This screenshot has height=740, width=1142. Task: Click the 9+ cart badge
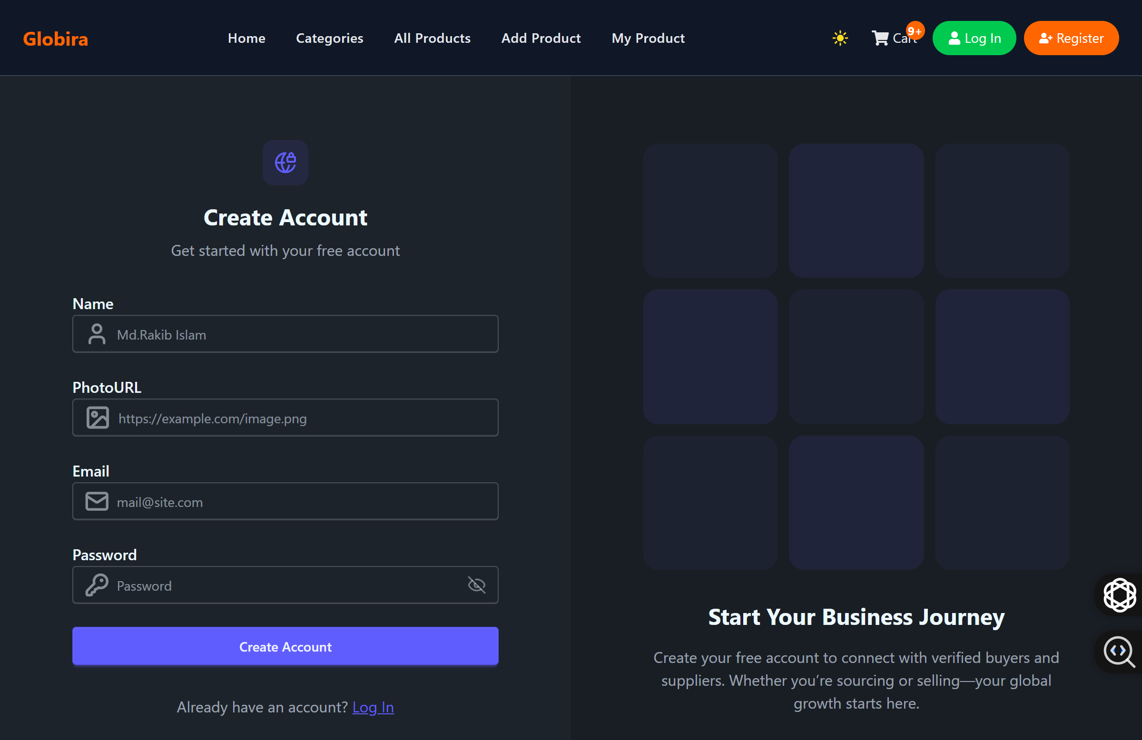[915, 31]
